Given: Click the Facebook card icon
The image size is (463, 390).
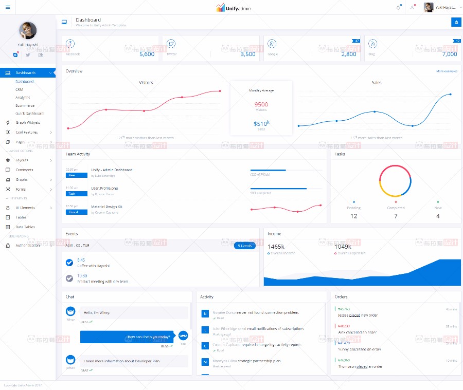Looking at the screenshot, I should click(x=70, y=44).
